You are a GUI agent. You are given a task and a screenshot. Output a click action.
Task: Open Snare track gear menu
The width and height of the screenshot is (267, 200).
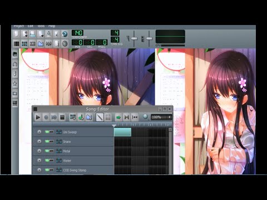[39, 141]
